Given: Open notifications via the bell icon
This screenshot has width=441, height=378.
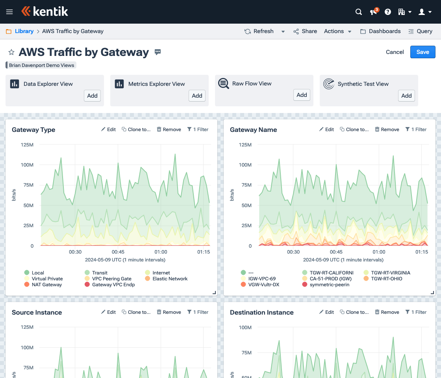Looking at the screenshot, I should pyautogui.click(x=372, y=12).
